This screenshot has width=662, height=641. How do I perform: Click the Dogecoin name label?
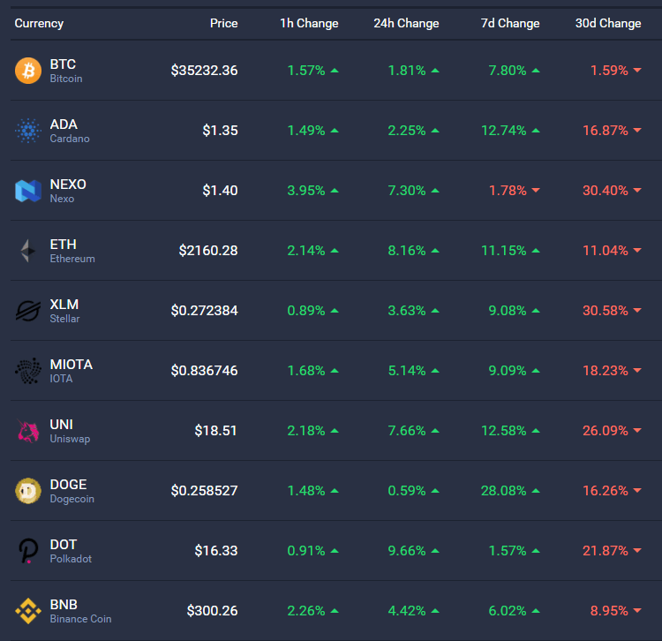(x=71, y=499)
